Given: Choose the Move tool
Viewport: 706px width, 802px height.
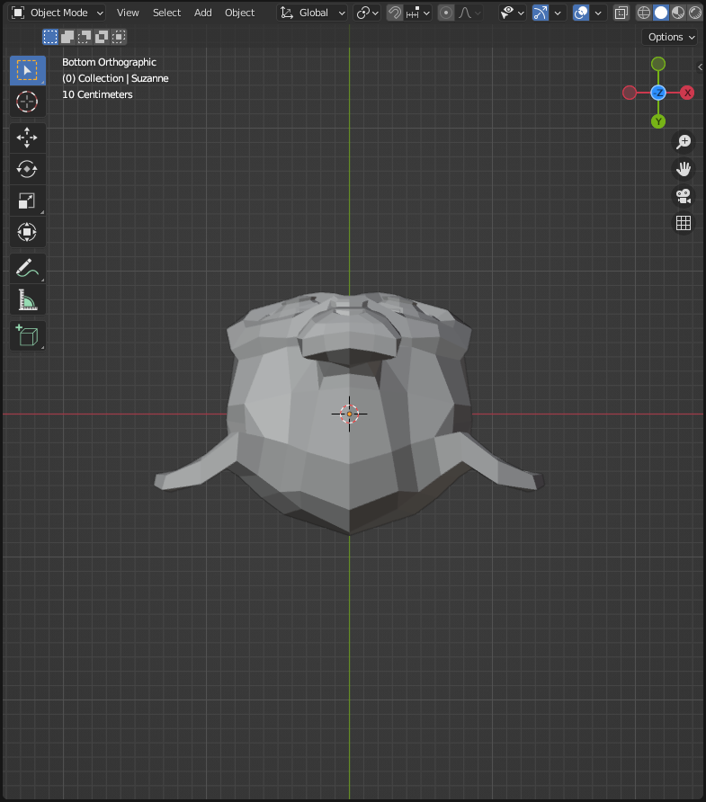Looking at the screenshot, I should (x=28, y=138).
